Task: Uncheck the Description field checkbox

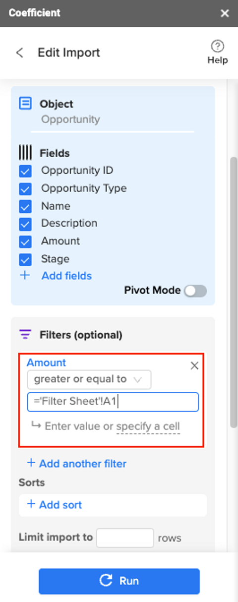Action: pos(25,224)
